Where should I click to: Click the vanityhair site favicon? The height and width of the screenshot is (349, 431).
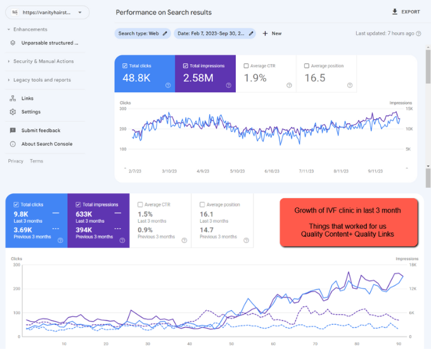[15, 13]
